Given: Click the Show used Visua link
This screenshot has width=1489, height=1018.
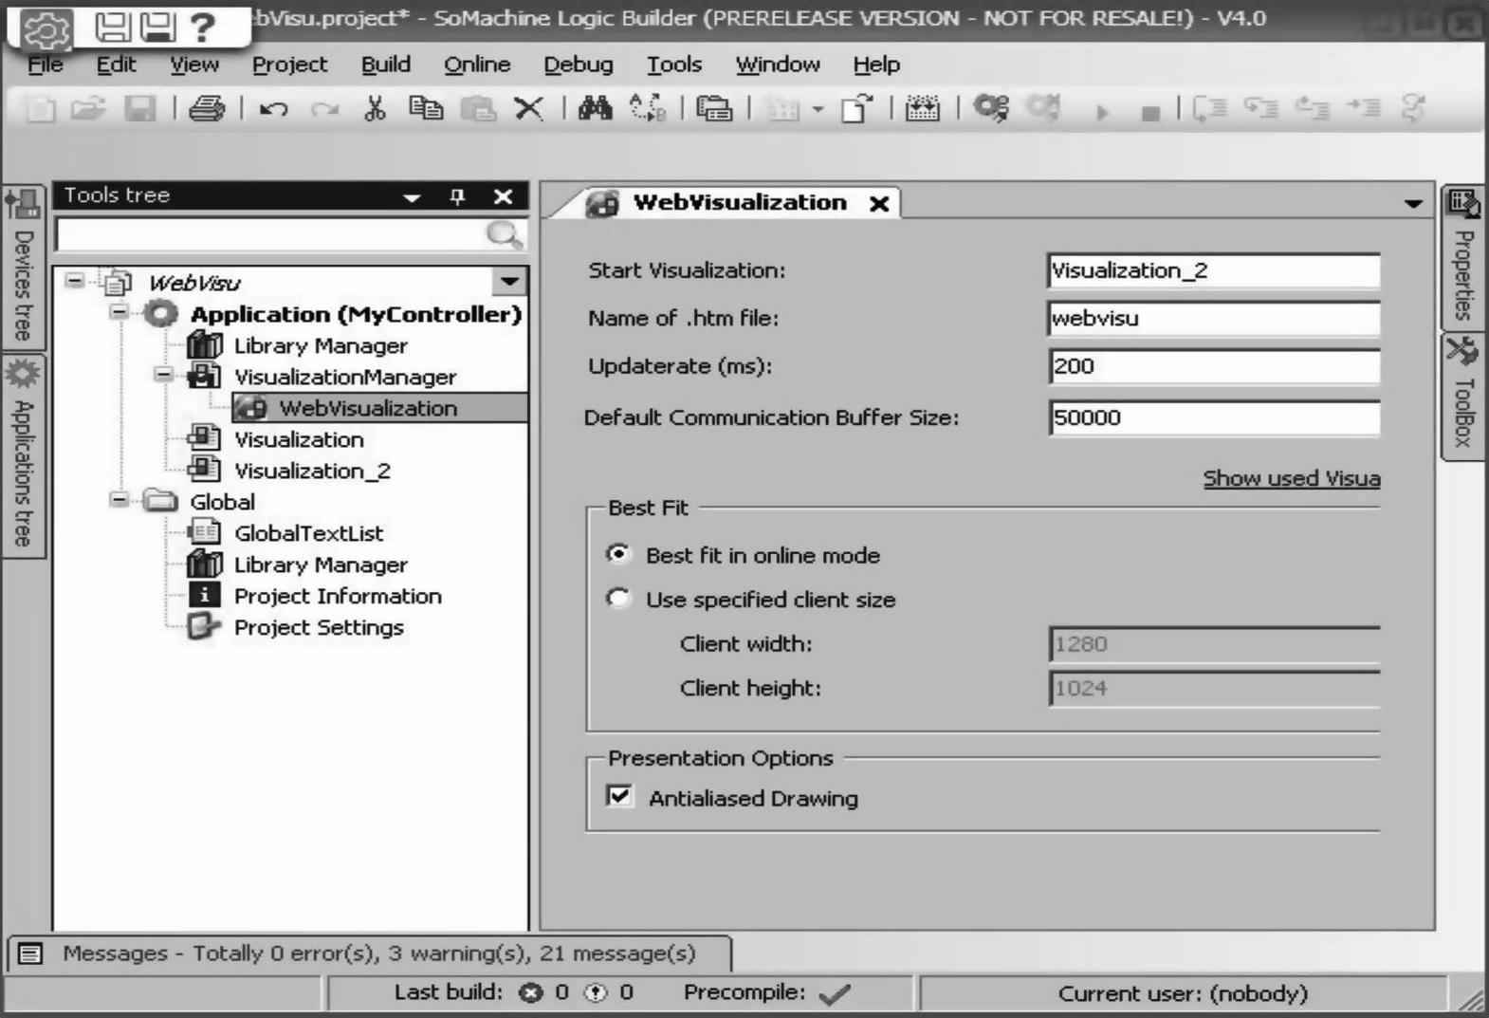Looking at the screenshot, I should point(1292,478).
